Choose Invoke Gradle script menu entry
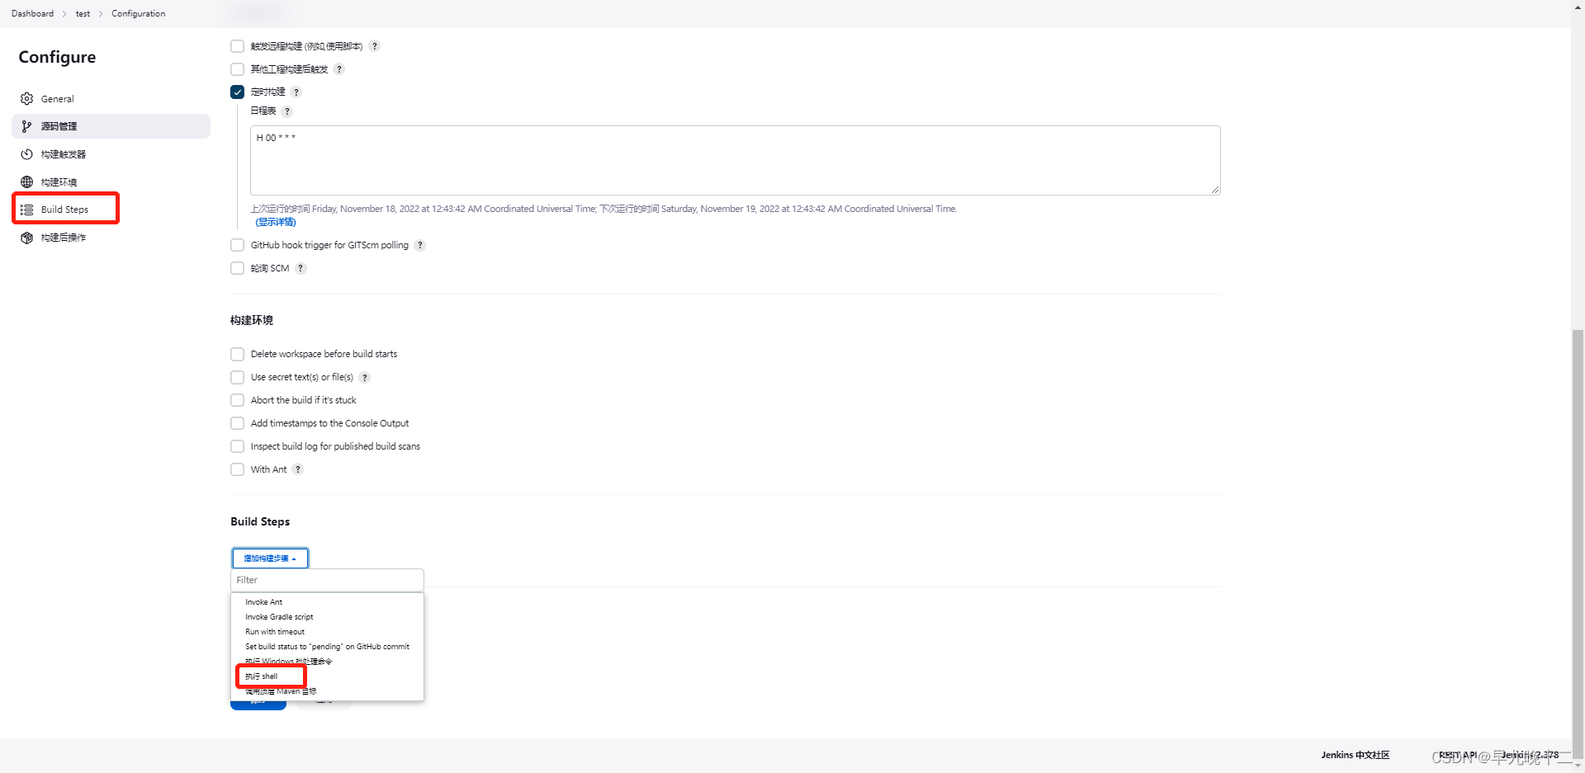1585x773 pixels. pos(279,617)
